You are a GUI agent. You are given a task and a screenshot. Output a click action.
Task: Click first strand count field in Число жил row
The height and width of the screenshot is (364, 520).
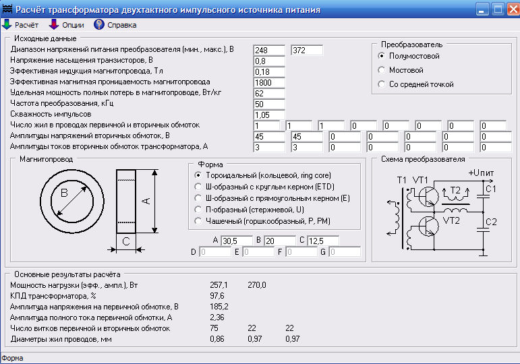[266, 125]
